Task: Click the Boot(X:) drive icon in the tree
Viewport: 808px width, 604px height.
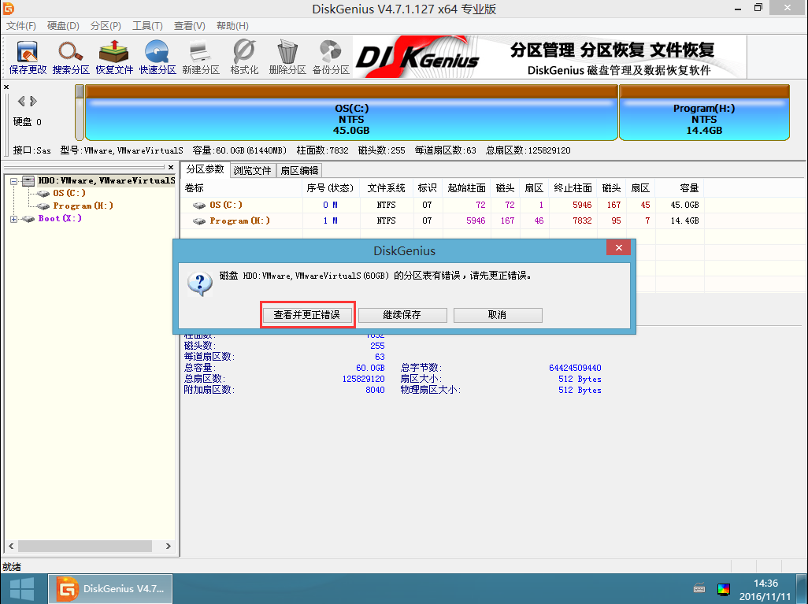Action: (x=28, y=219)
